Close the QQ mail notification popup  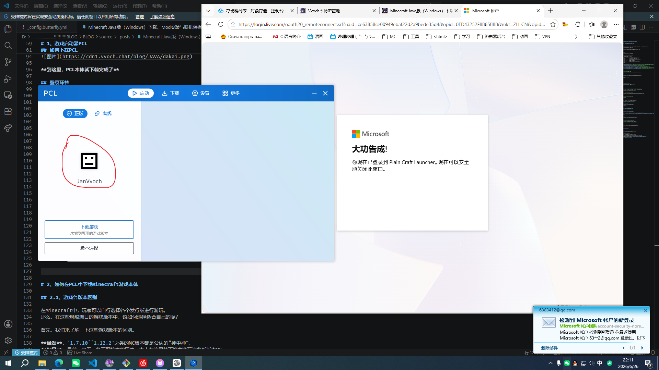[x=646, y=310]
